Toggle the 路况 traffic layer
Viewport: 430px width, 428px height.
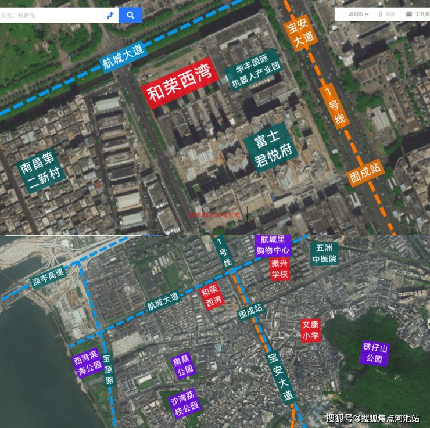pos(386,15)
